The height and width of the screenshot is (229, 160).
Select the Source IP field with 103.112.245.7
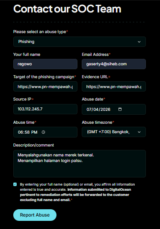[45, 109]
